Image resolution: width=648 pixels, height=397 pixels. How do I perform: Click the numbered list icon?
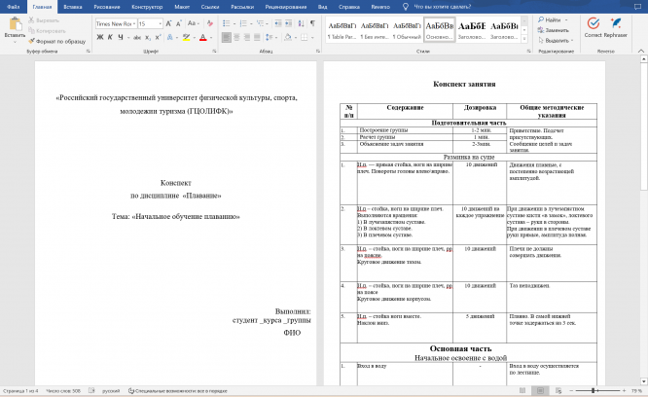click(243, 23)
